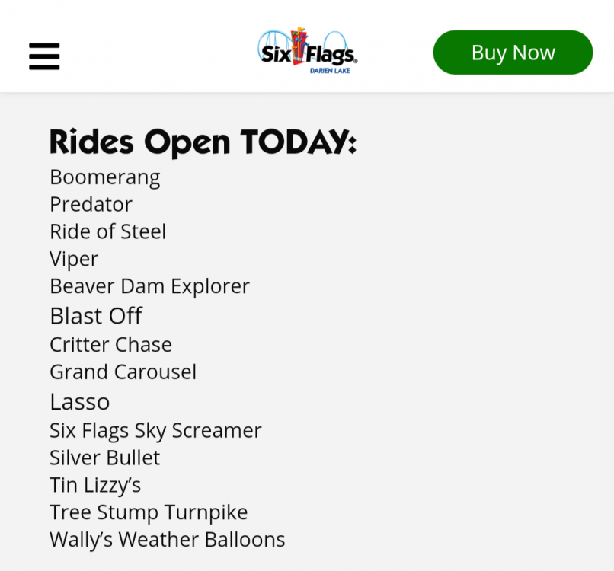
Task: Click the Rides Open TODAY heading
Action: tap(203, 142)
